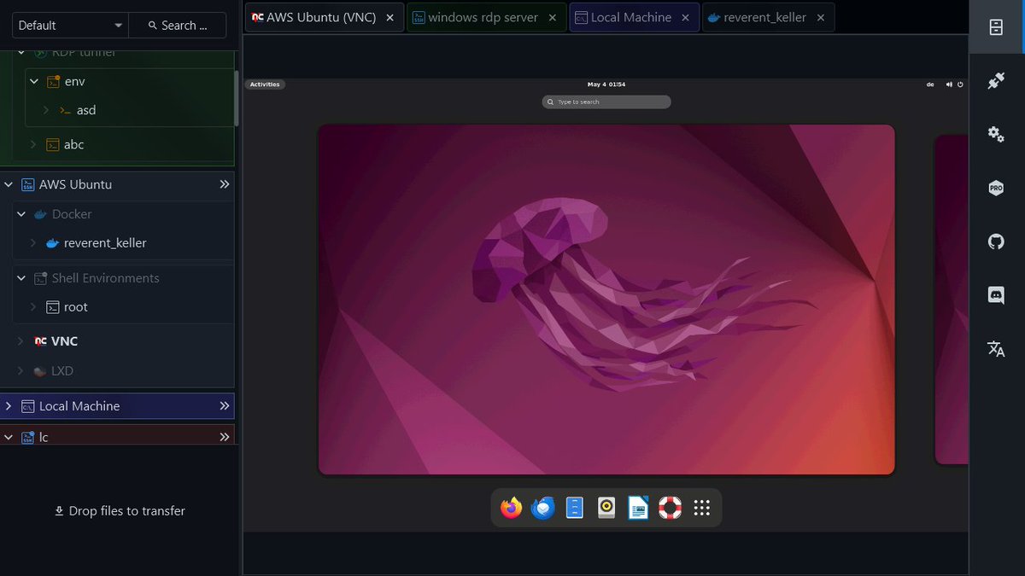Screen dimensions: 1025x576
Task: Expand the Local Machine tree node
Action: click(x=9, y=406)
